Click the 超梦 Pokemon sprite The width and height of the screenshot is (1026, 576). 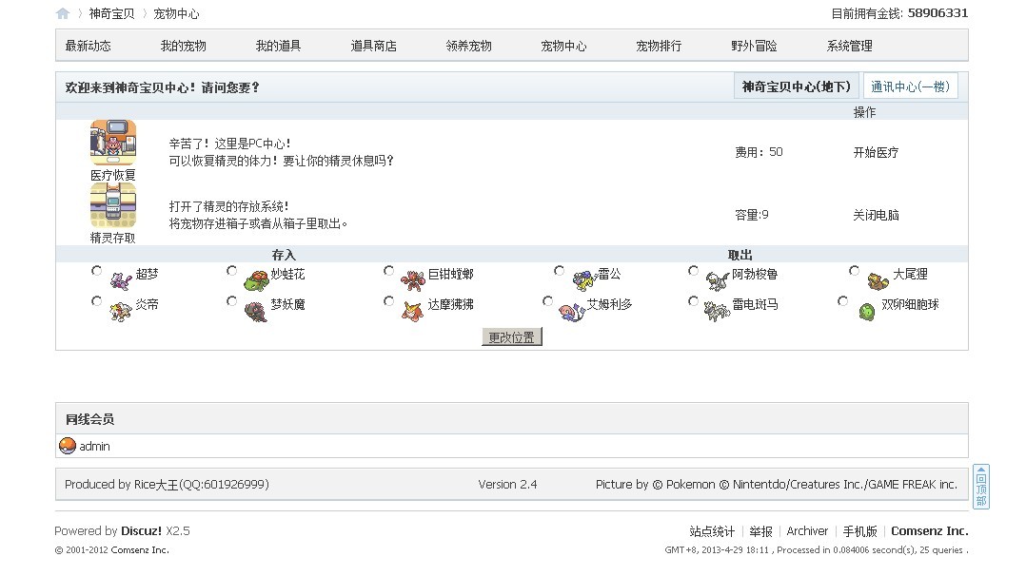point(120,278)
